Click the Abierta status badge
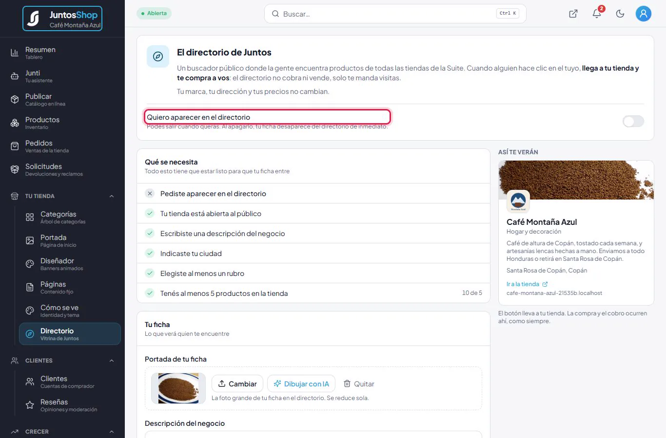Image resolution: width=666 pixels, height=438 pixels. pyautogui.click(x=154, y=13)
